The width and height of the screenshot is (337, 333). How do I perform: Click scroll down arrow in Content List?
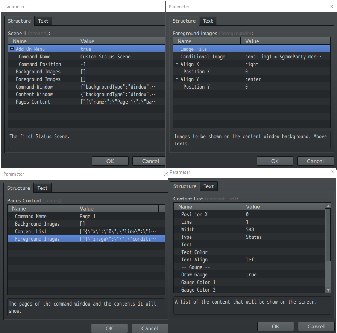(x=328, y=290)
